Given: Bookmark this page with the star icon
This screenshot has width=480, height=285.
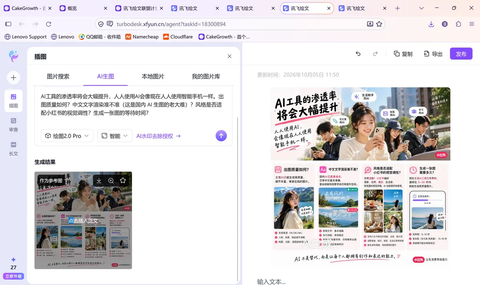Looking at the screenshot, I should pyautogui.click(x=379, y=24).
